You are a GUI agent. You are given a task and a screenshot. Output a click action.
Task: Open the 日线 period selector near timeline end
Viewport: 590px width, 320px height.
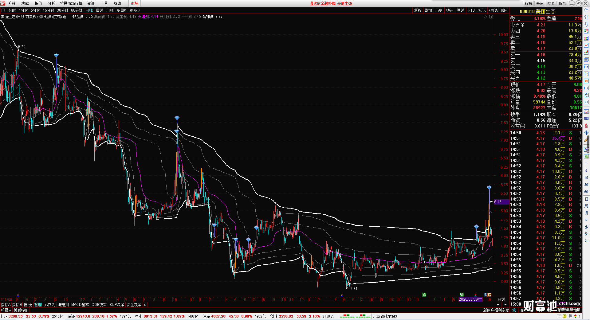(x=502, y=299)
